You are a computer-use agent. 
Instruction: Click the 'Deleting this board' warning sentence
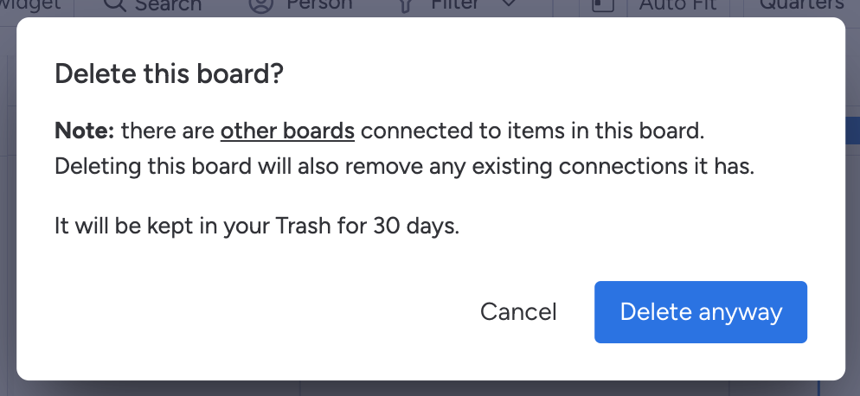click(404, 166)
